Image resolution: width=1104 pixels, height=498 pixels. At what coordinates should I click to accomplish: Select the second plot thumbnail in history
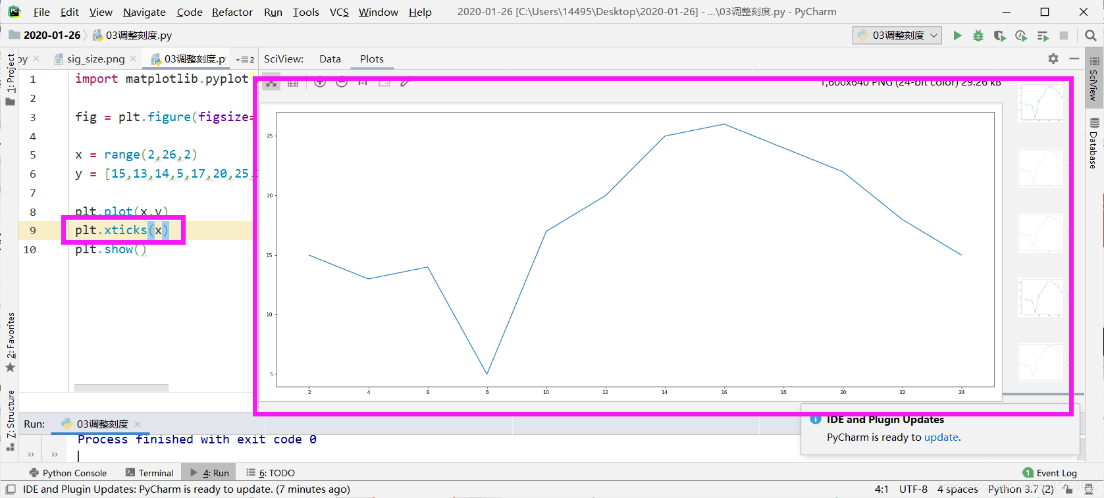(1041, 168)
